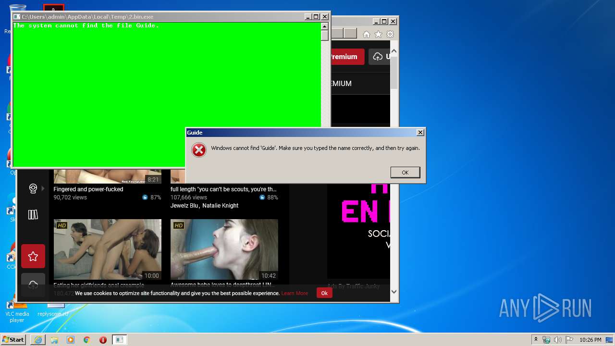Click the 10:26 PM taskbar clock
Image resolution: width=615 pixels, height=346 pixels.
click(x=590, y=340)
